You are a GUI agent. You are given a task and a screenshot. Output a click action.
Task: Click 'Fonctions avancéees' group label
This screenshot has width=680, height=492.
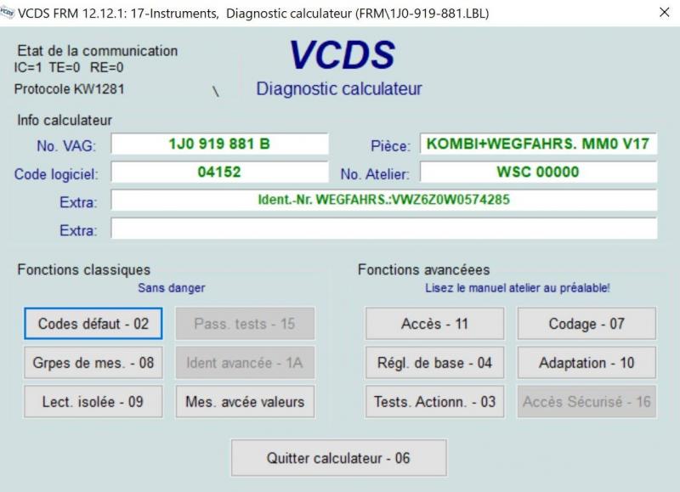pos(423,269)
